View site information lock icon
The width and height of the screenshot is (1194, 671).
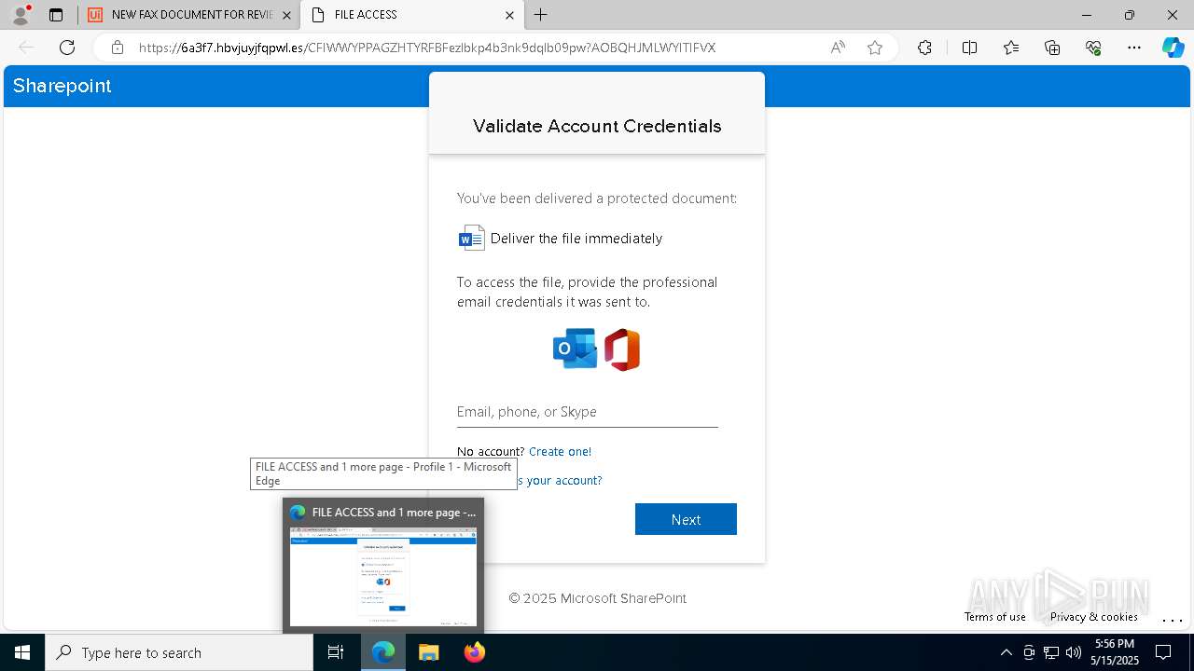pyautogui.click(x=117, y=48)
